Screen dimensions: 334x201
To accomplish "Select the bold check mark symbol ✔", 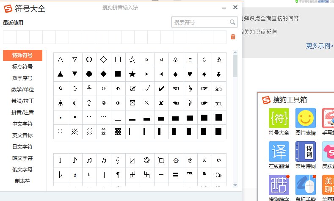I will 161,88.
